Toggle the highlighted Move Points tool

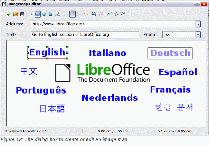click(x=73, y=14)
